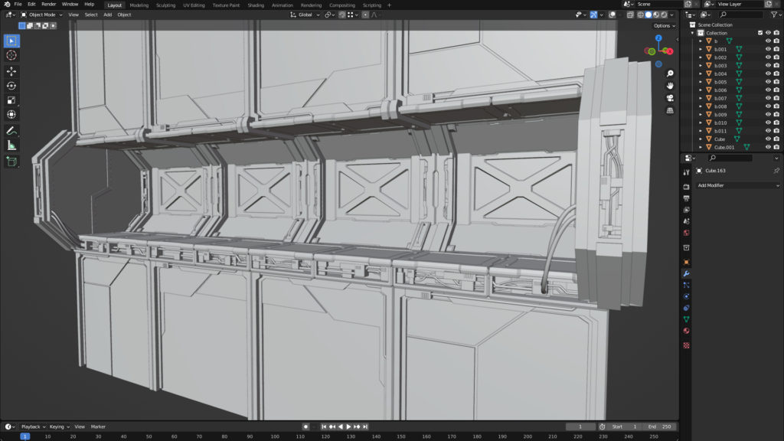
Task: Choose the Scale tool
Action: click(x=11, y=100)
